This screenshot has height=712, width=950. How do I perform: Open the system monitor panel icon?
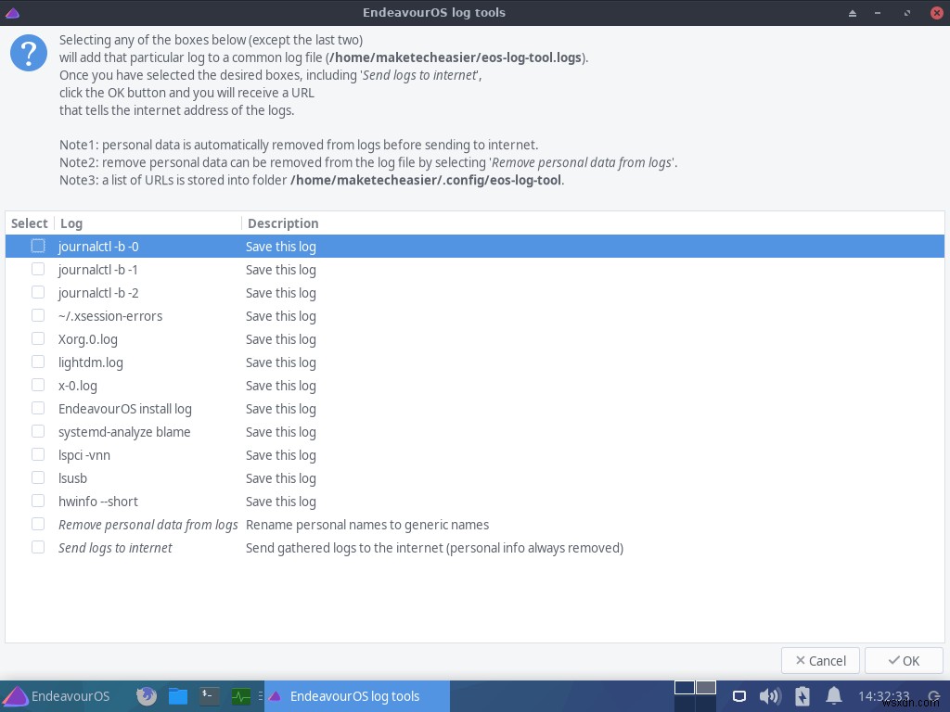(x=241, y=696)
